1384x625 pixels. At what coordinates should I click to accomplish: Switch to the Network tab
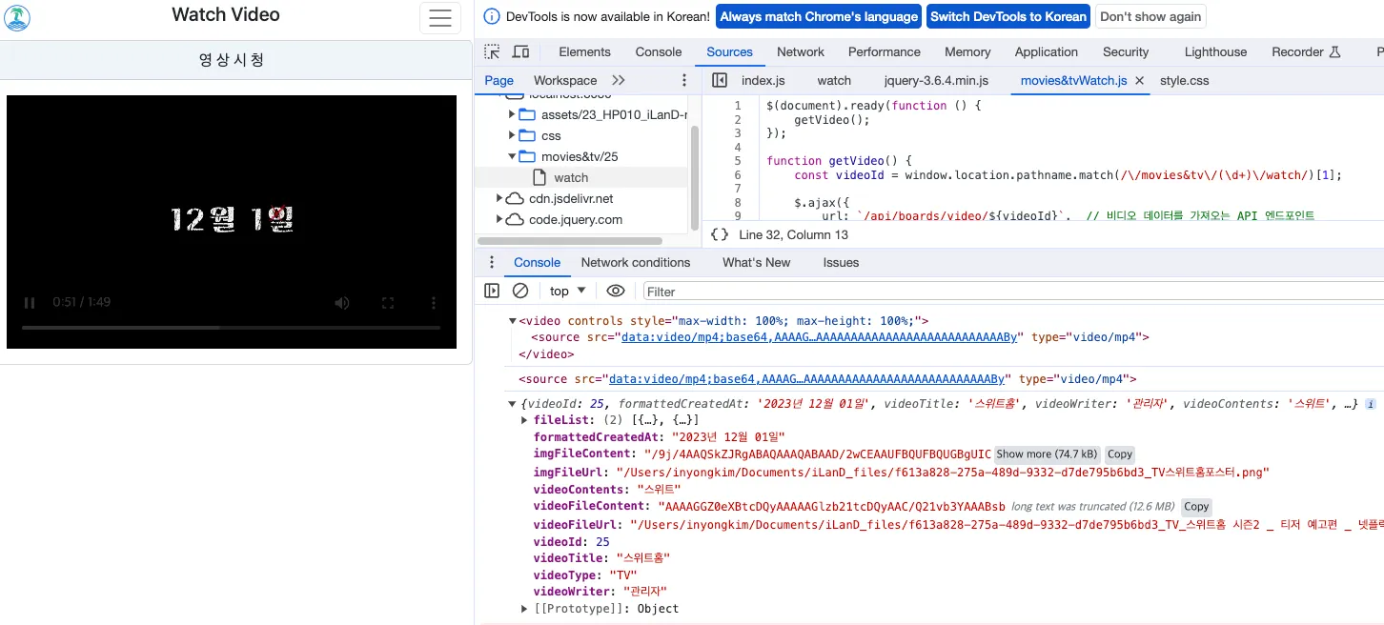800,51
